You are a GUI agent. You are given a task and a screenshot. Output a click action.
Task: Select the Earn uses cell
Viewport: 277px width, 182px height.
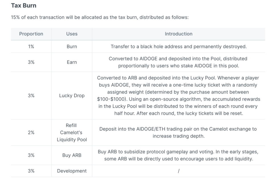pyautogui.click(x=72, y=62)
